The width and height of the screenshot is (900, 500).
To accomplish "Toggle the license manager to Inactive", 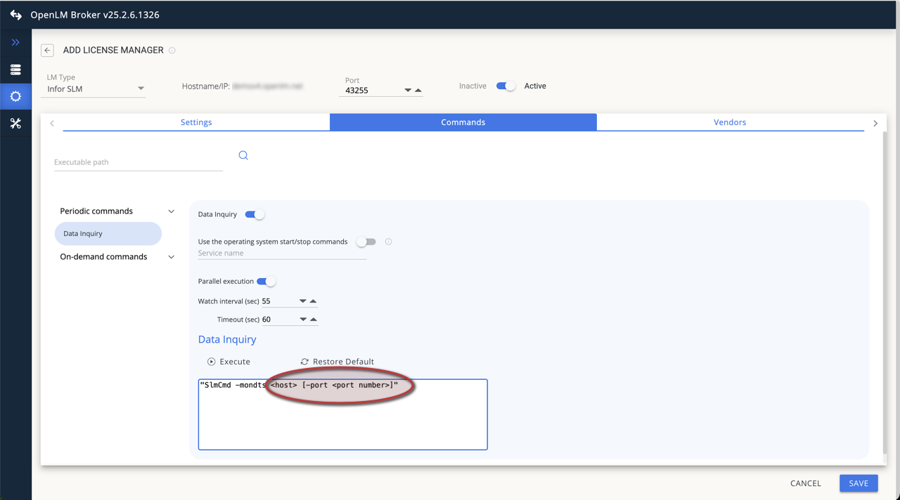I will pos(506,85).
